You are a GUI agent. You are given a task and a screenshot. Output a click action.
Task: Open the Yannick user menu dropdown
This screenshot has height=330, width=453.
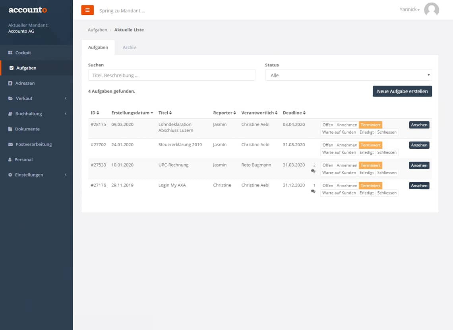coord(409,10)
